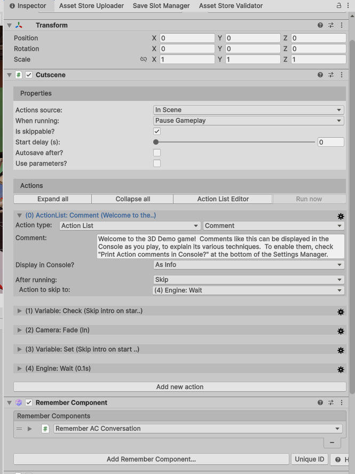The image size is (355, 474).
Task: Open the When running dropdown
Action: pos(248,121)
